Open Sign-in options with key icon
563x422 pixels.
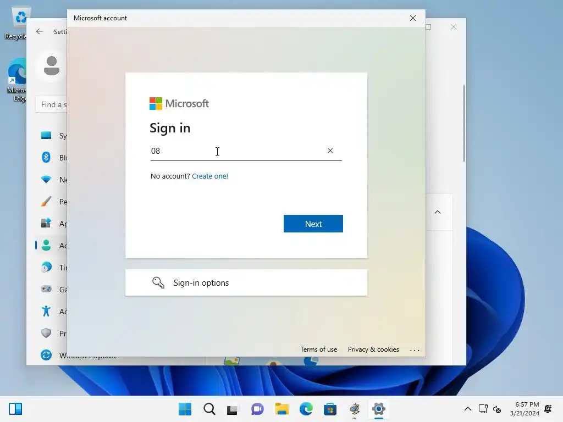pos(246,283)
